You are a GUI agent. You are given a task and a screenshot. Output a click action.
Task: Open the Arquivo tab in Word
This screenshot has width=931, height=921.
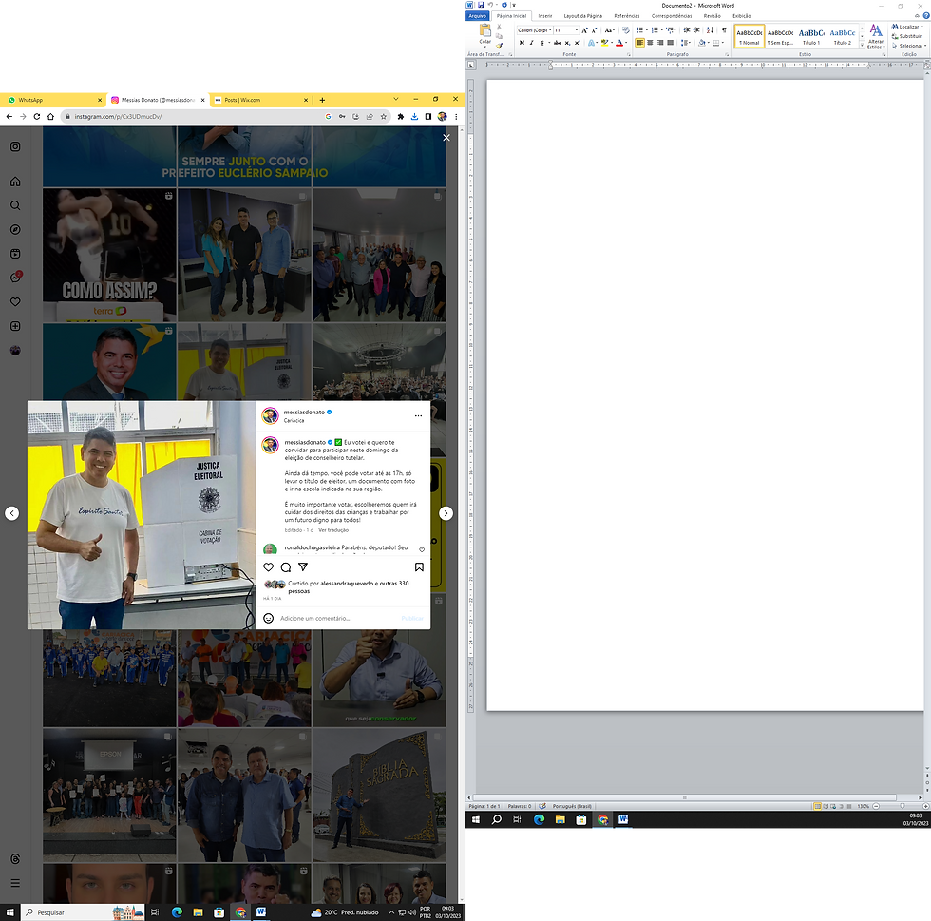click(477, 16)
